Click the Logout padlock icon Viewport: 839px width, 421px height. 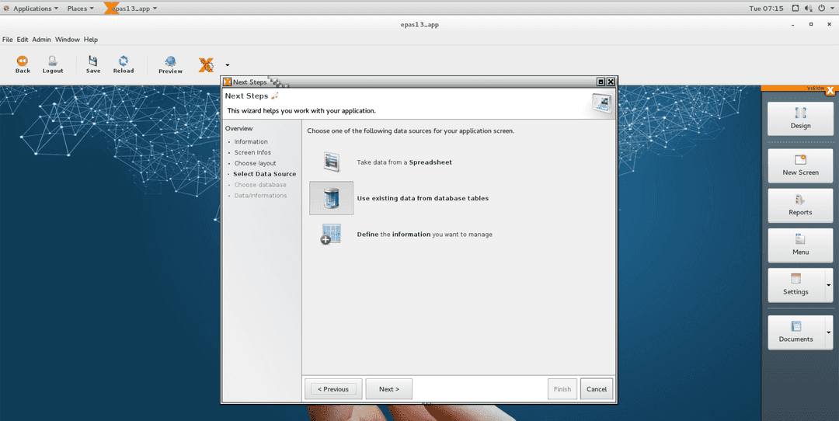tap(53, 61)
